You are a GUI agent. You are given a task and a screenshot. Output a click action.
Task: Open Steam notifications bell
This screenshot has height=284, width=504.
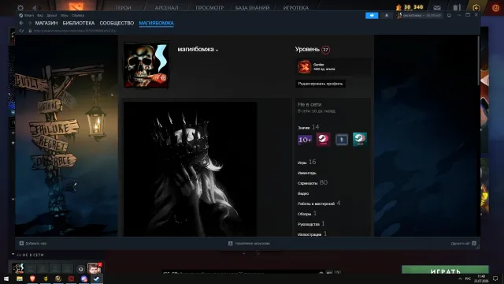click(x=387, y=16)
